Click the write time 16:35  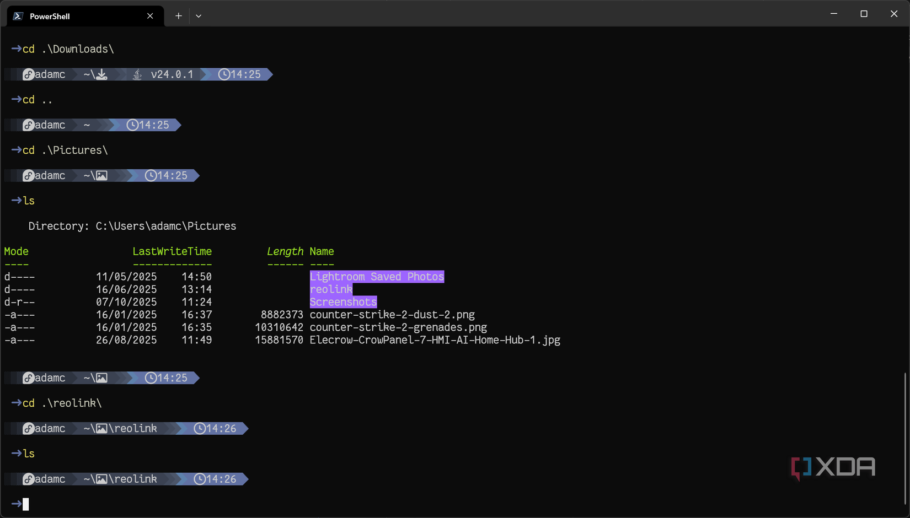(197, 327)
